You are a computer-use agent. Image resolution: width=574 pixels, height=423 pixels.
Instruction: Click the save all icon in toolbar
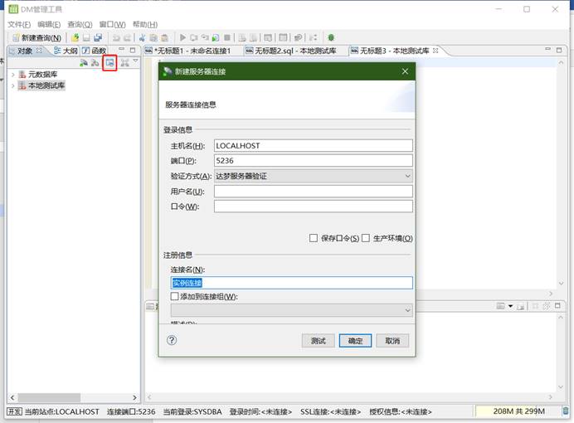coord(98,37)
